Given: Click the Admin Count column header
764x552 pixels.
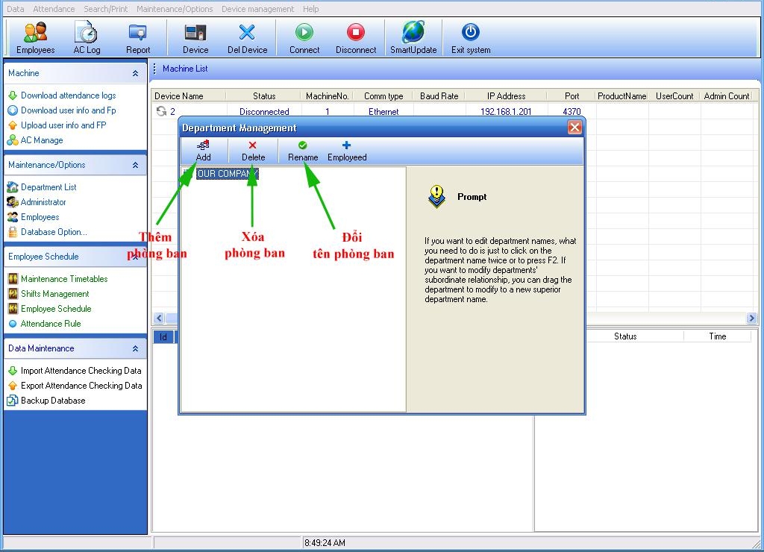Looking at the screenshot, I should (726, 96).
